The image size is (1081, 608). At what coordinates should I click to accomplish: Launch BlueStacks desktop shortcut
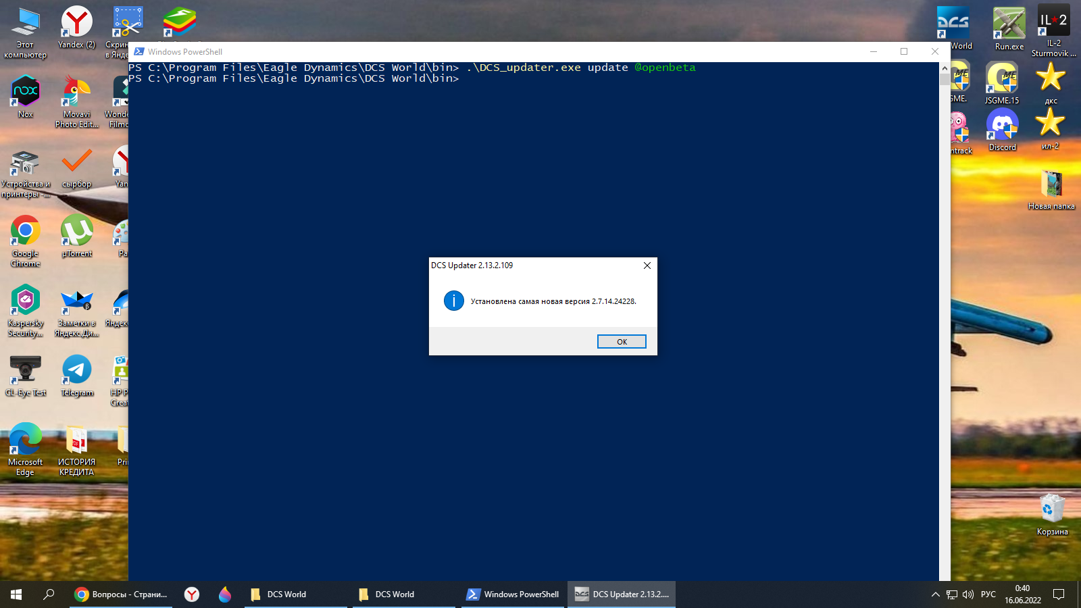click(180, 22)
